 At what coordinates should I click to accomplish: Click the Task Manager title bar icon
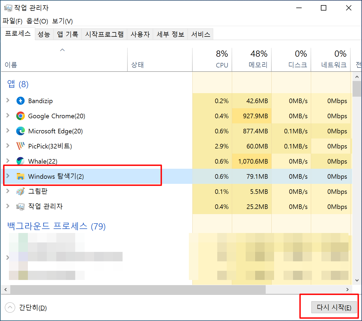pyautogui.click(x=8, y=8)
